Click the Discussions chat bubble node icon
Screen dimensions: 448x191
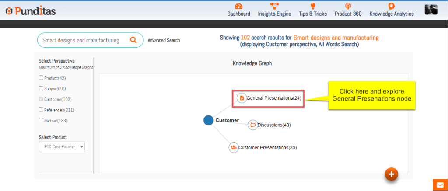pos(252,125)
